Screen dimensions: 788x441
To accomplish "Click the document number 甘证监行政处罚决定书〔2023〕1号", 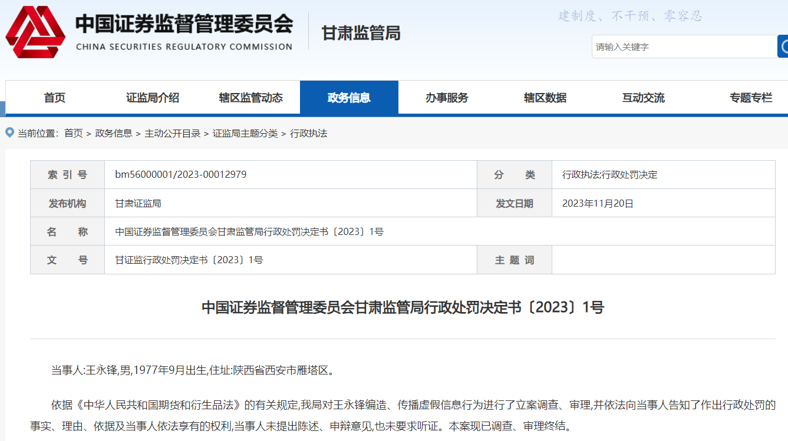I will [x=189, y=260].
